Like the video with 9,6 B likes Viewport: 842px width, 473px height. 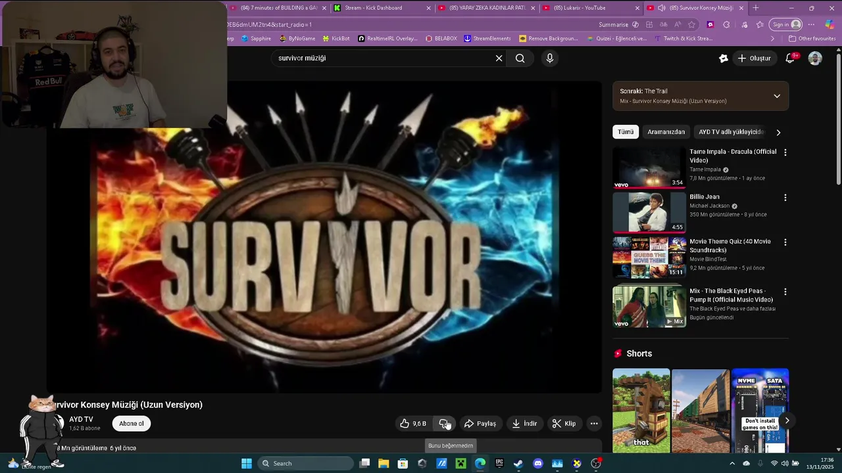[x=413, y=424]
